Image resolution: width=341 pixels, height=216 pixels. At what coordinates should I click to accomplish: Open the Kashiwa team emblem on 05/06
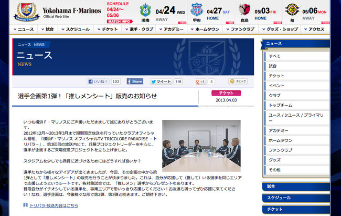pyautogui.click(x=292, y=9)
